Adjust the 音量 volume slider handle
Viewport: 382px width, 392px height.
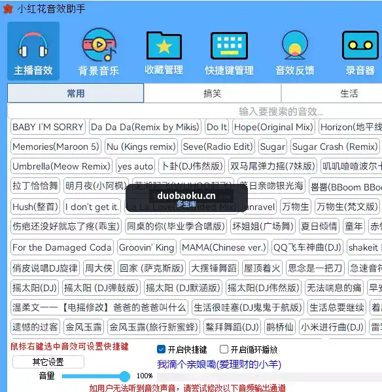point(124,376)
